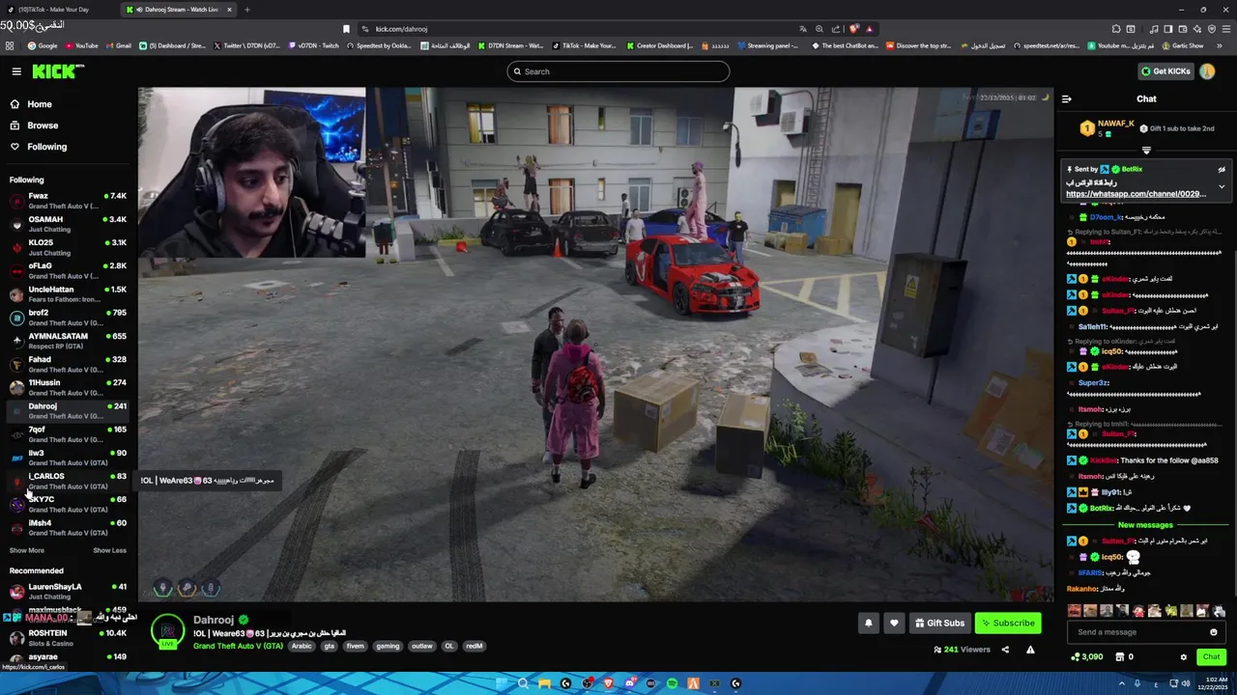Click the Search field
This screenshot has width=1237, height=695.
coord(618,71)
